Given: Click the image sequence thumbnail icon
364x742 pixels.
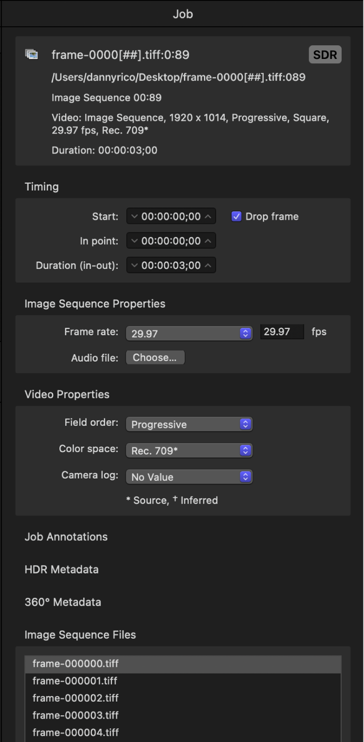Looking at the screenshot, I should (x=32, y=55).
